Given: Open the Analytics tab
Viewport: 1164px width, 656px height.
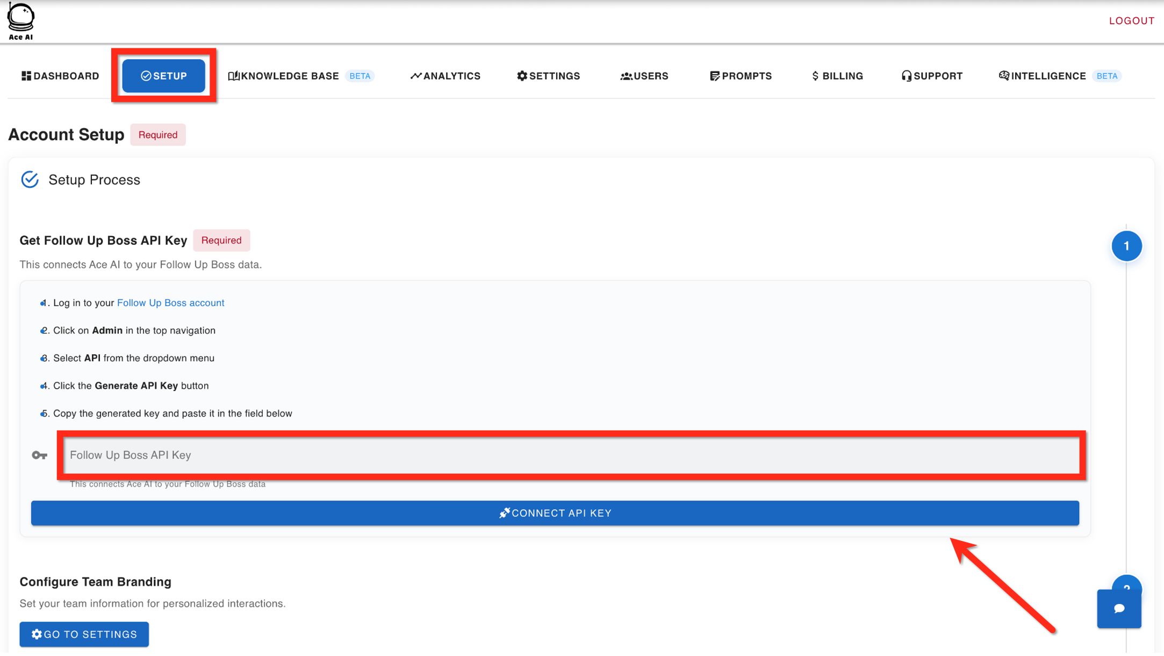Looking at the screenshot, I should pos(446,76).
